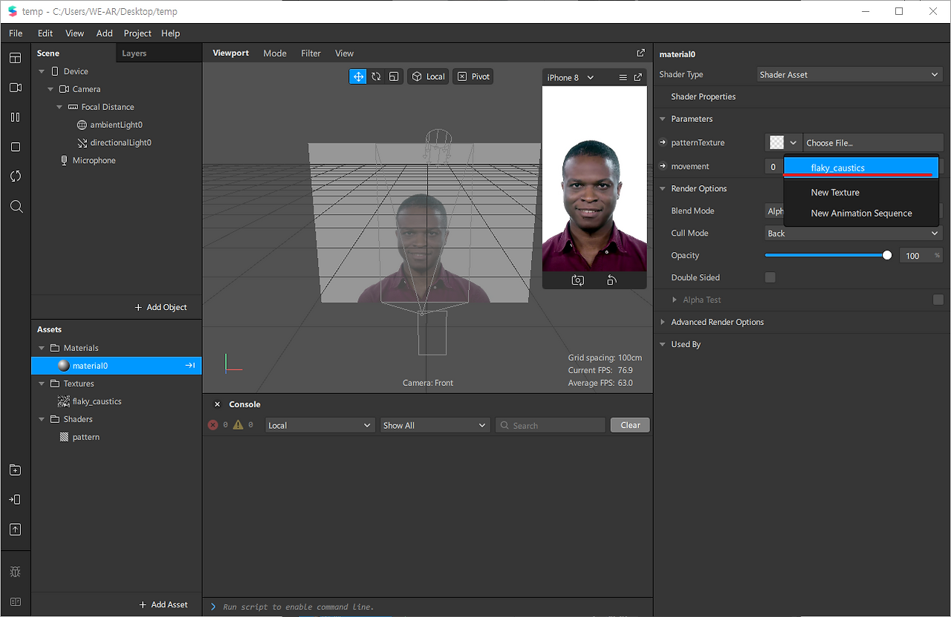Open the workspace layout sidebar icon
Viewport: 951px width, 617px height.
[16, 58]
